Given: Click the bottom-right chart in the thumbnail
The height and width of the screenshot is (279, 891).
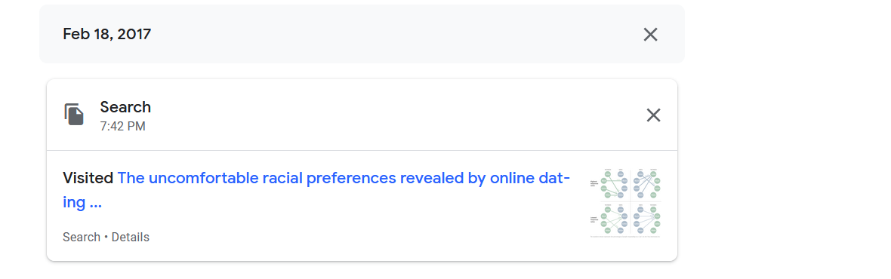Looking at the screenshot, I should point(646,219).
